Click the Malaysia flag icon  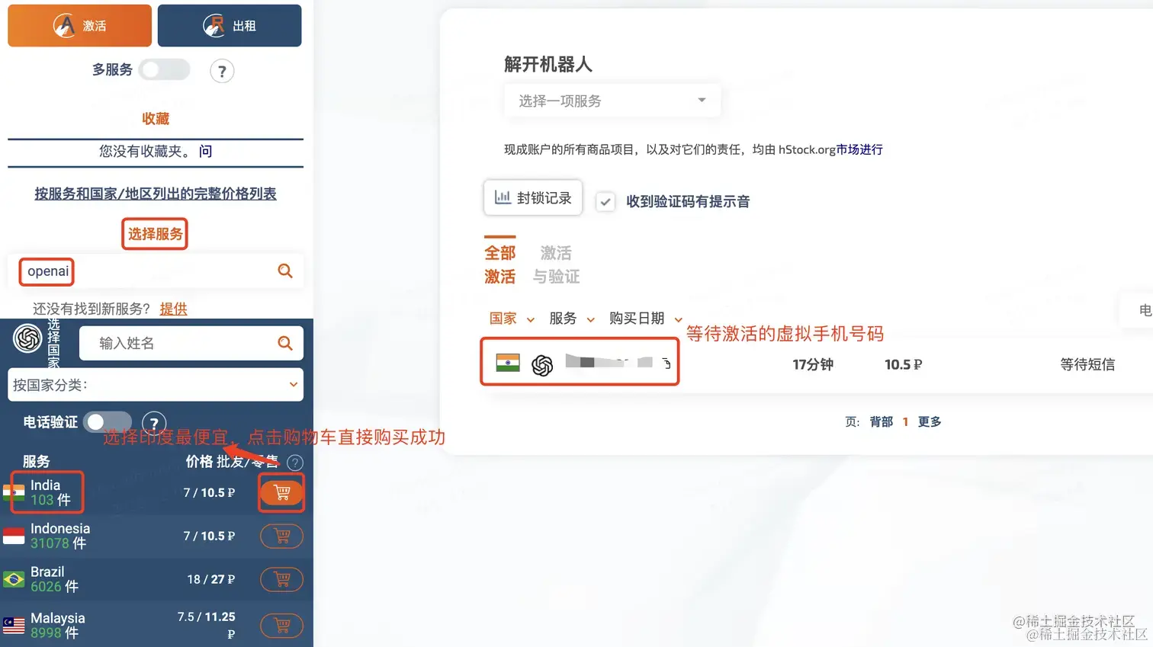(x=14, y=625)
